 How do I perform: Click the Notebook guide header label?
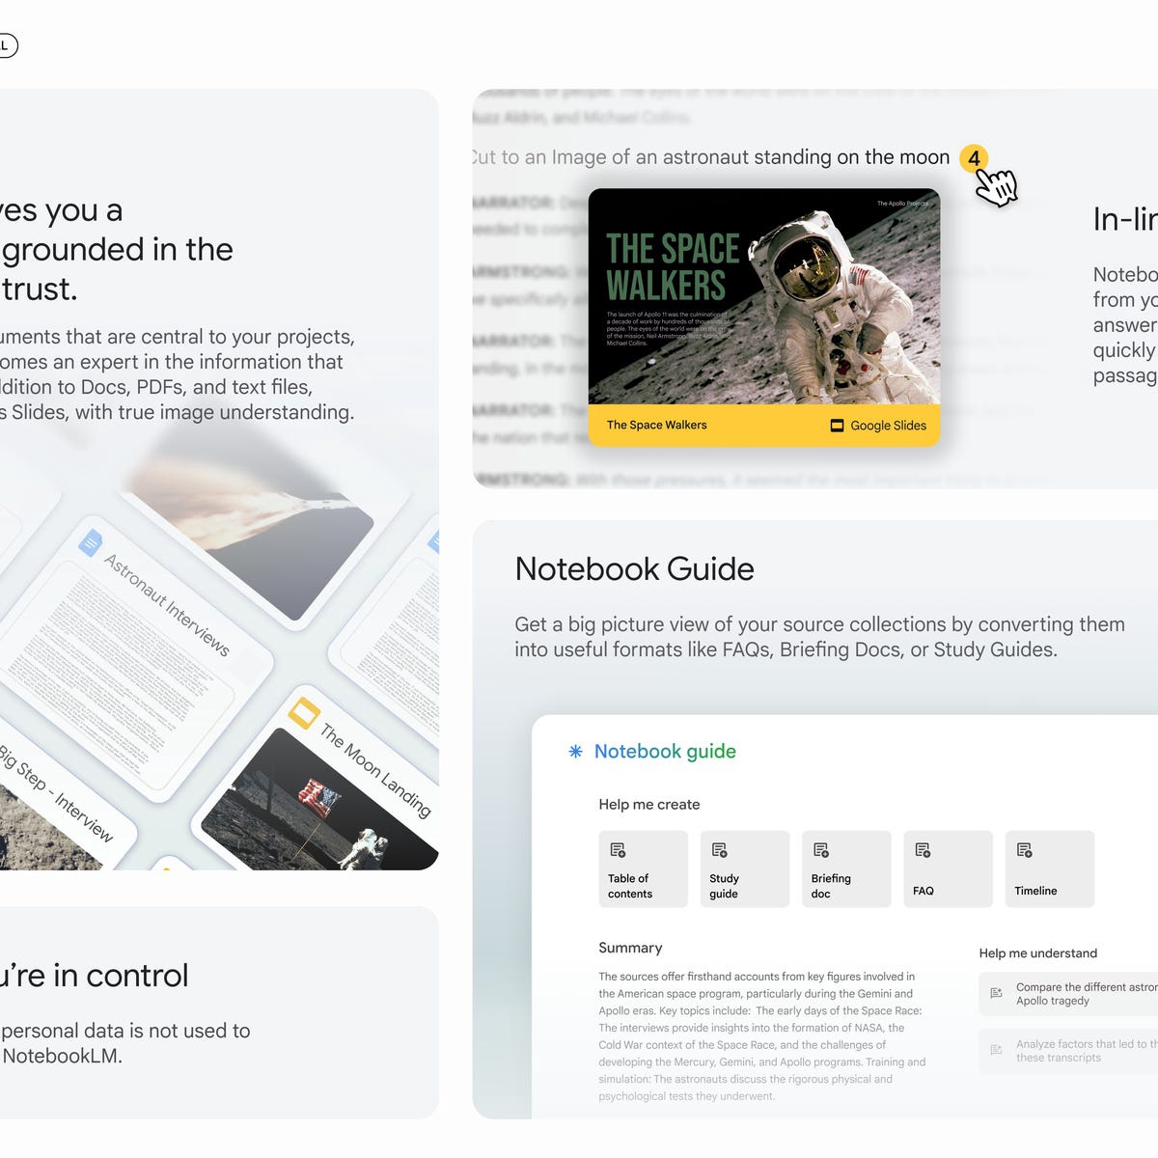tap(665, 751)
